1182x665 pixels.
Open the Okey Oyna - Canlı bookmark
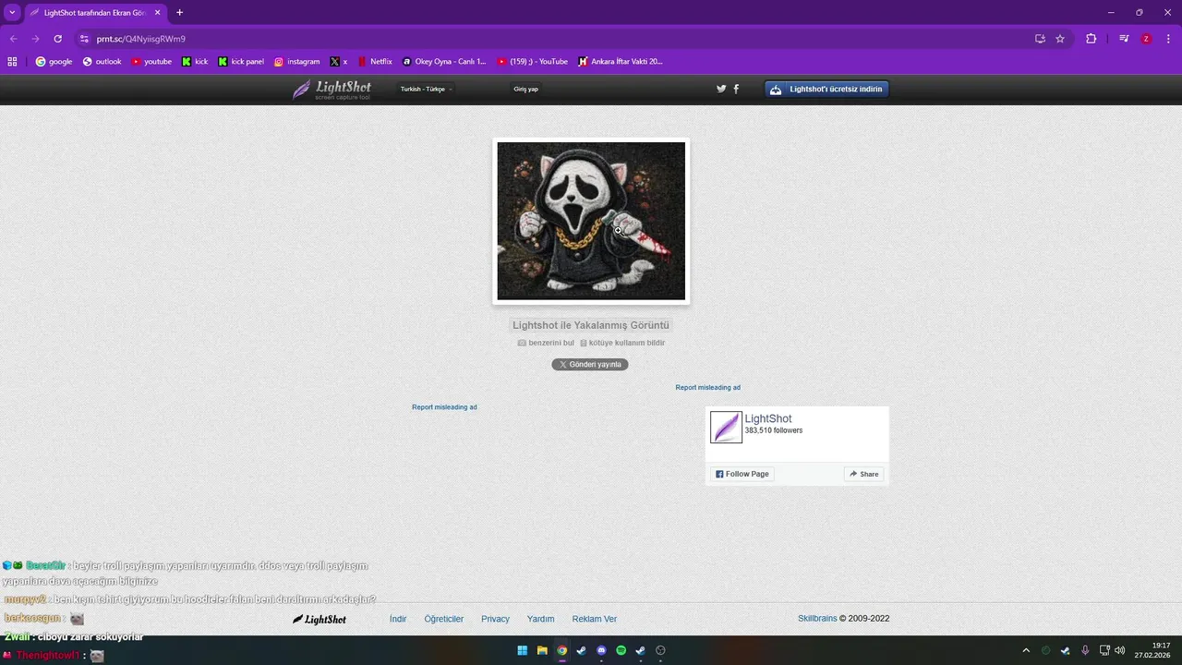click(444, 62)
